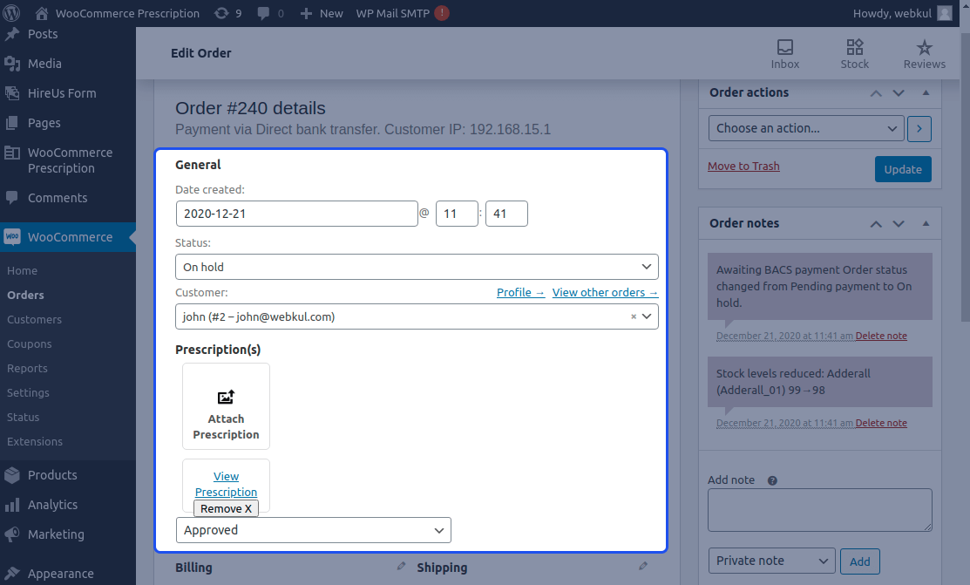This screenshot has width=970, height=585.
Task: Move Order notes panel down
Action: click(x=899, y=224)
